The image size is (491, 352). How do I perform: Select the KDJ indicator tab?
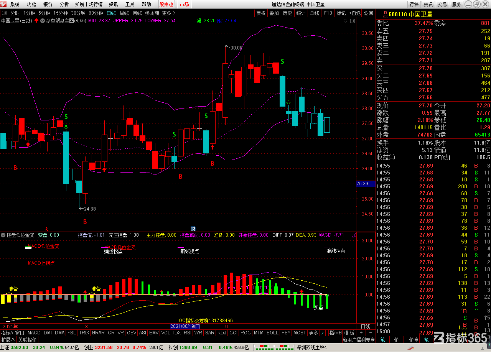222,333
